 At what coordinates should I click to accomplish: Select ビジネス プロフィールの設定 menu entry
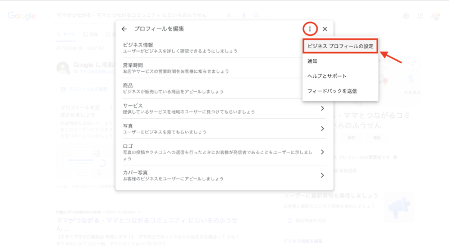coord(340,46)
